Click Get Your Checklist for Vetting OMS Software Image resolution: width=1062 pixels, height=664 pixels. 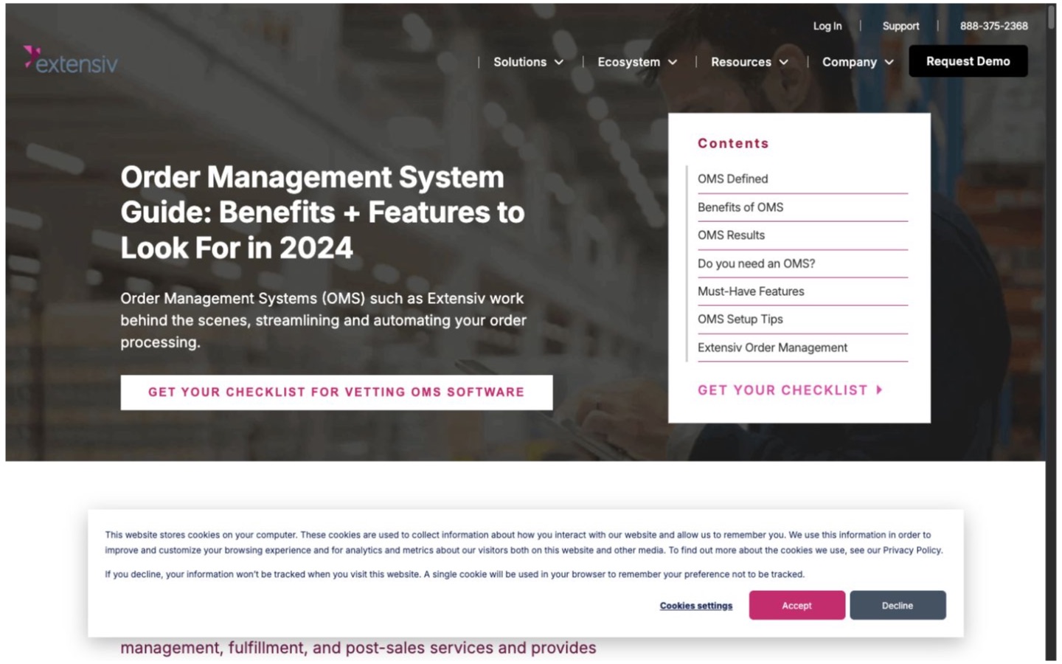(x=336, y=392)
